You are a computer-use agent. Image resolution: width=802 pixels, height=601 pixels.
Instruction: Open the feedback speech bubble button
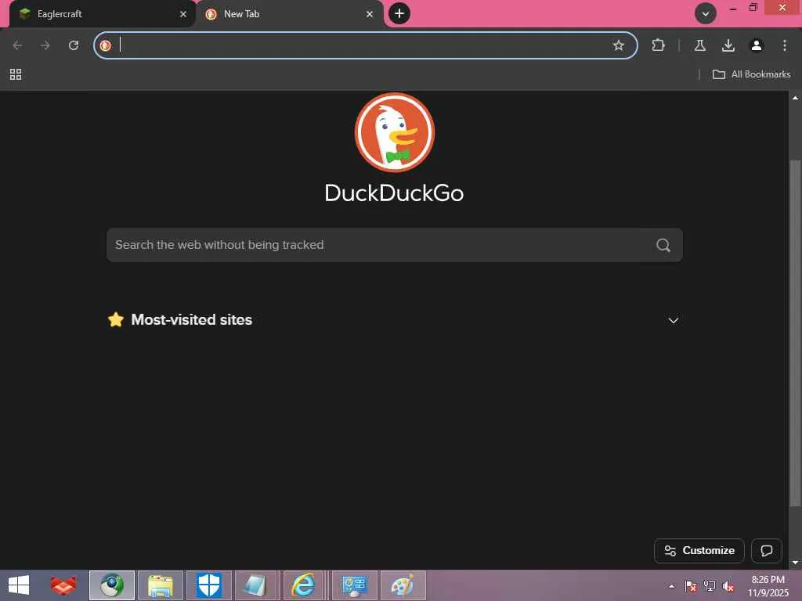click(766, 550)
